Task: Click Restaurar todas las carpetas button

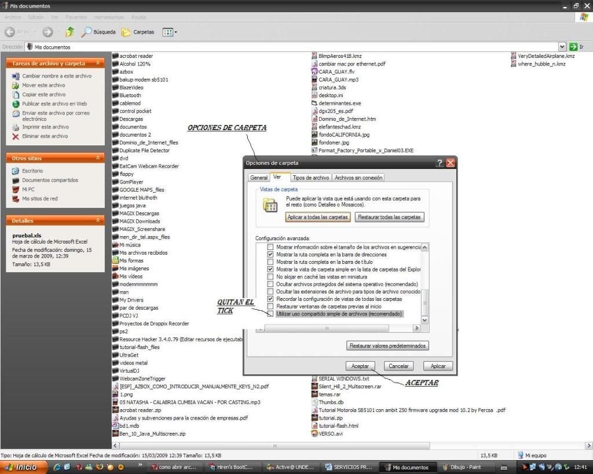Action: coord(389,217)
